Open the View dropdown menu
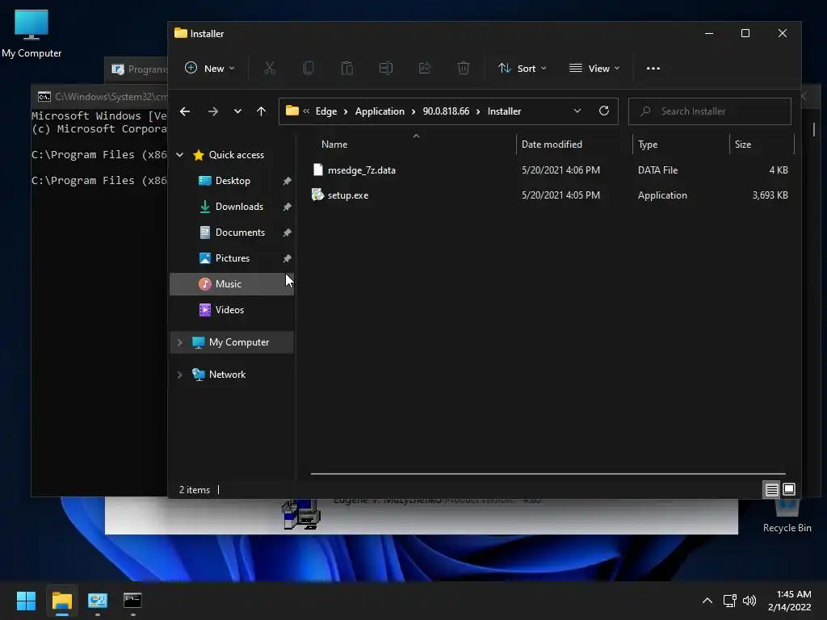827x620 pixels. pos(594,68)
